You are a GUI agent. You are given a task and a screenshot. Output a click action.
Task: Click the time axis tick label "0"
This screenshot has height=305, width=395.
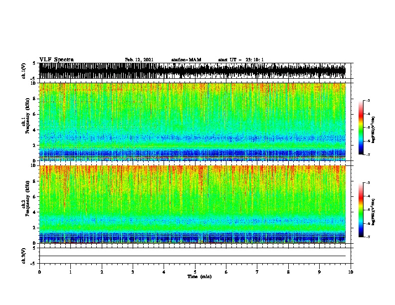point(39,272)
